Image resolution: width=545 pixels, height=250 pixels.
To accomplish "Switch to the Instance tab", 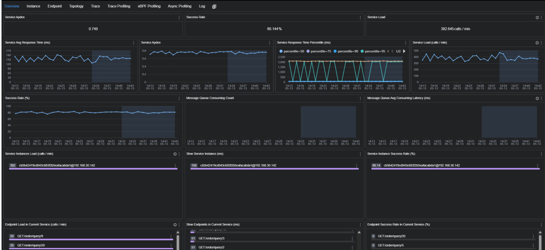I will point(33,6).
